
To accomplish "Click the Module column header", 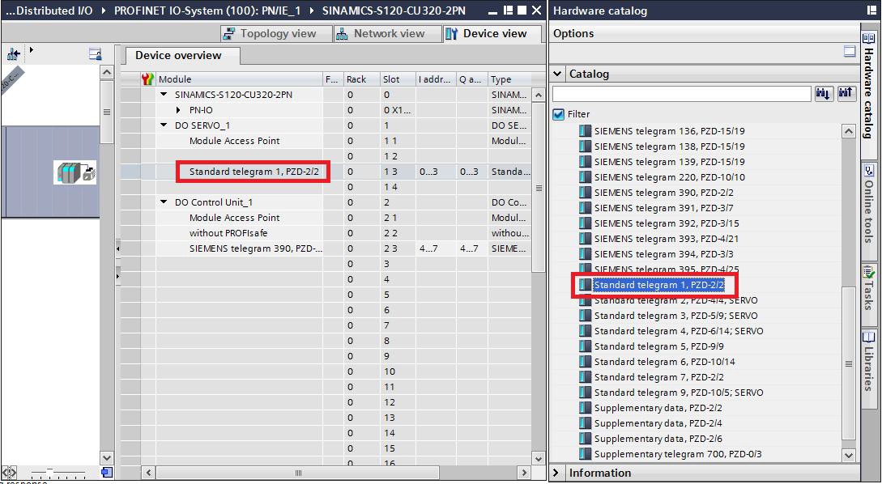I will click(x=240, y=79).
